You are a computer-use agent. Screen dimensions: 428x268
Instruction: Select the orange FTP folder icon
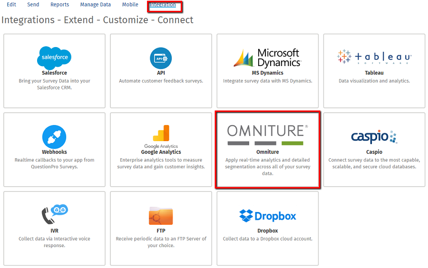point(161,216)
